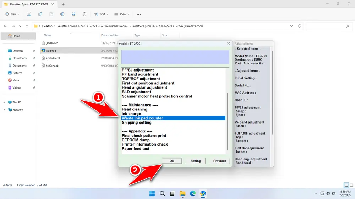This screenshot has width=355, height=199.
Task: Click Desktop in address breadcrumb
Action: [47, 26]
